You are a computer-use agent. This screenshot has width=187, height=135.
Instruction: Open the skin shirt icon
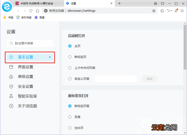point(162,3)
